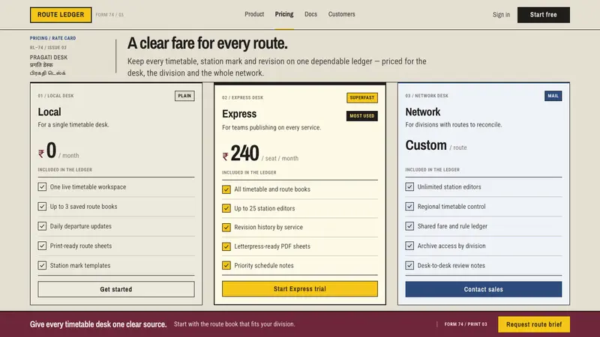Toggle Archive access by division checkbox
The width and height of the screenshot is (600, 337).
coord(409,246)
